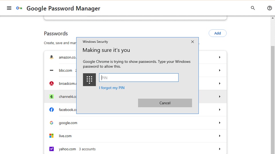The image size is (275, 154).
Task: Expand the live.com entry arrow
Action: 220,136
